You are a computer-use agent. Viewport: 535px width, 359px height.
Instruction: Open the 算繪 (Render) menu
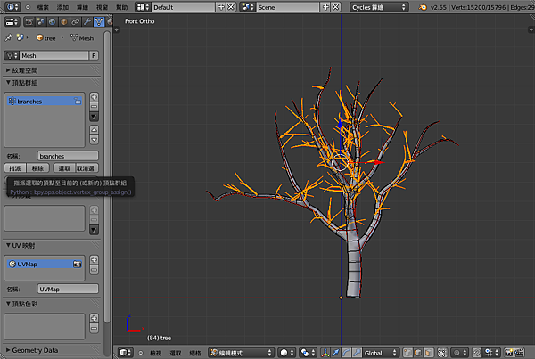pyautogui.click(x=82, y=7)
